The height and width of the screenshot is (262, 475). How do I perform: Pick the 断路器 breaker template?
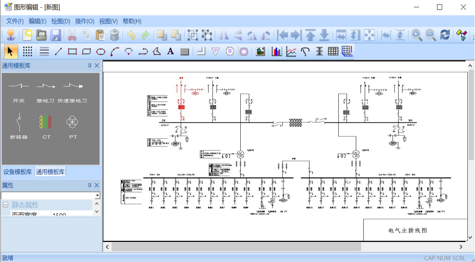coord(19,126)
